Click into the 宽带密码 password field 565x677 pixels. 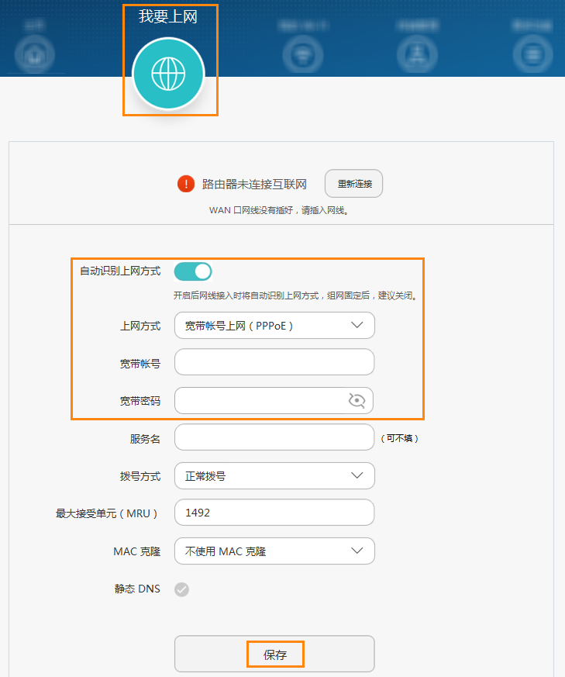(260, 401)
